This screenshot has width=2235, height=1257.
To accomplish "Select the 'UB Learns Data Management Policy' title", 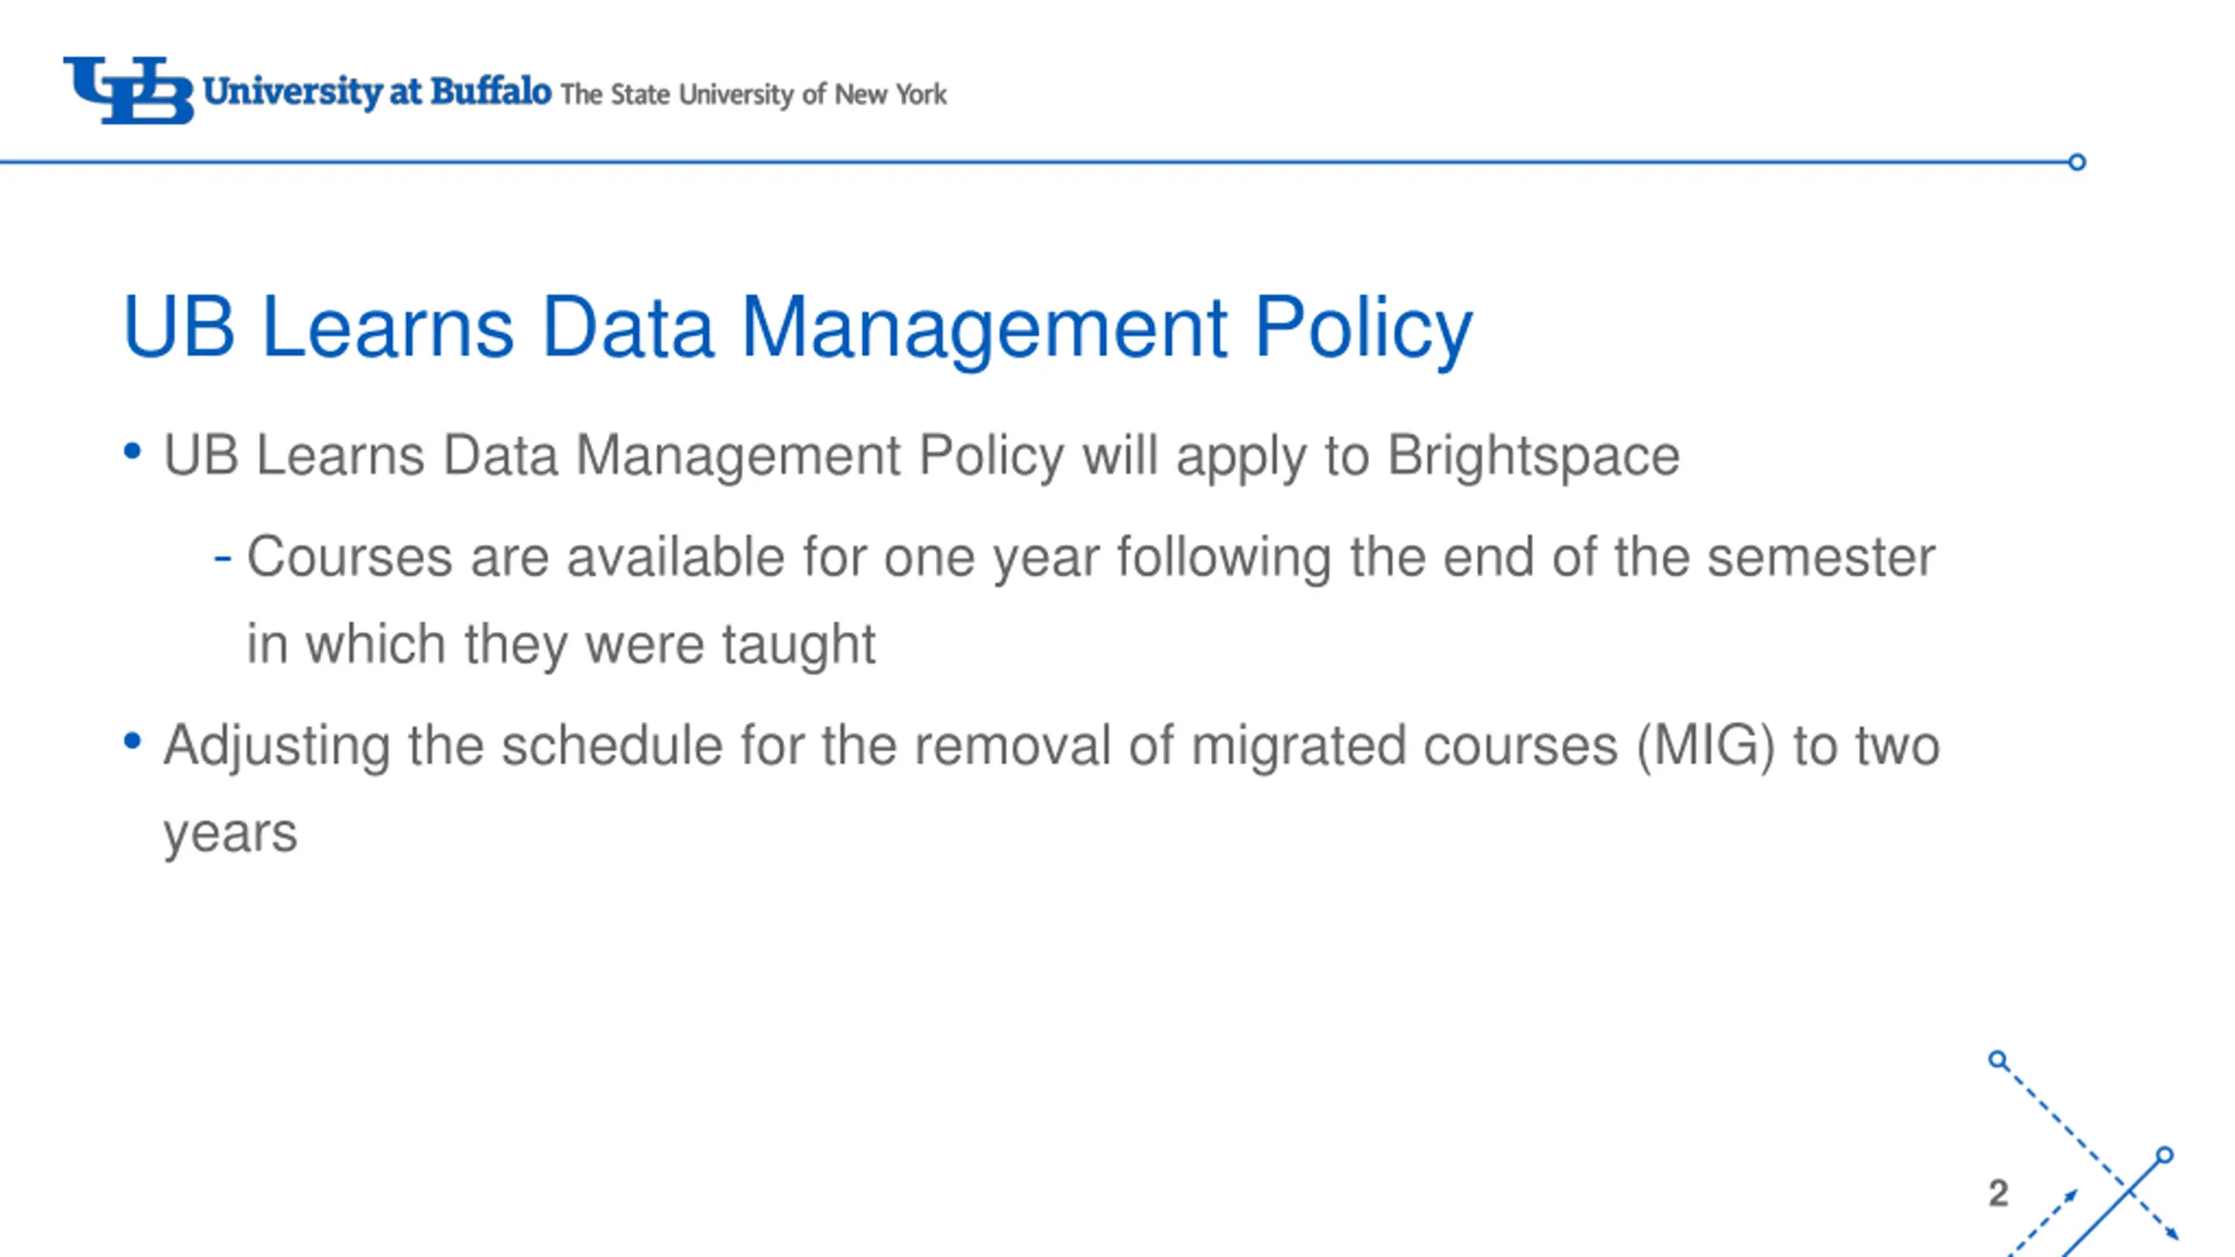I will [x=797, y=328].
